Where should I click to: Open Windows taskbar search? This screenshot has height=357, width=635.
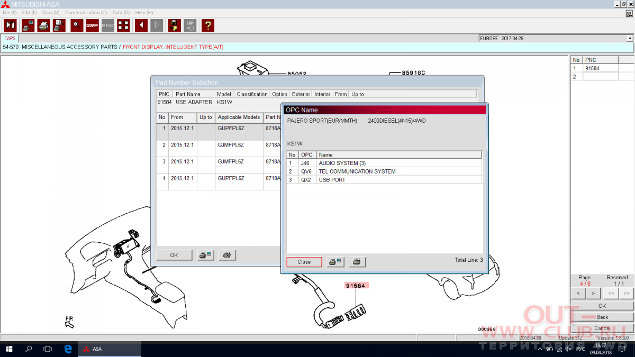(x=29, y=349)
